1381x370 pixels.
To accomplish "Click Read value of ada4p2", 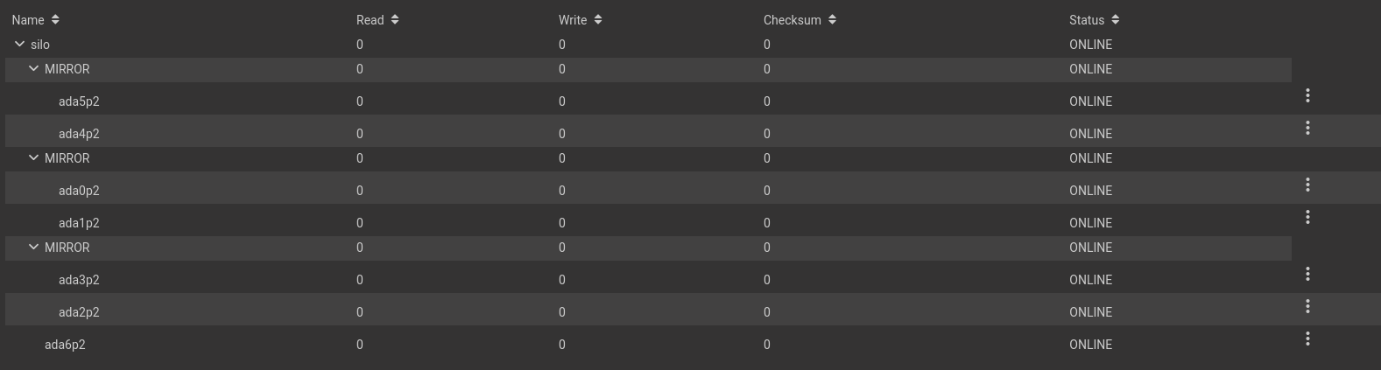I will point(360,134).
